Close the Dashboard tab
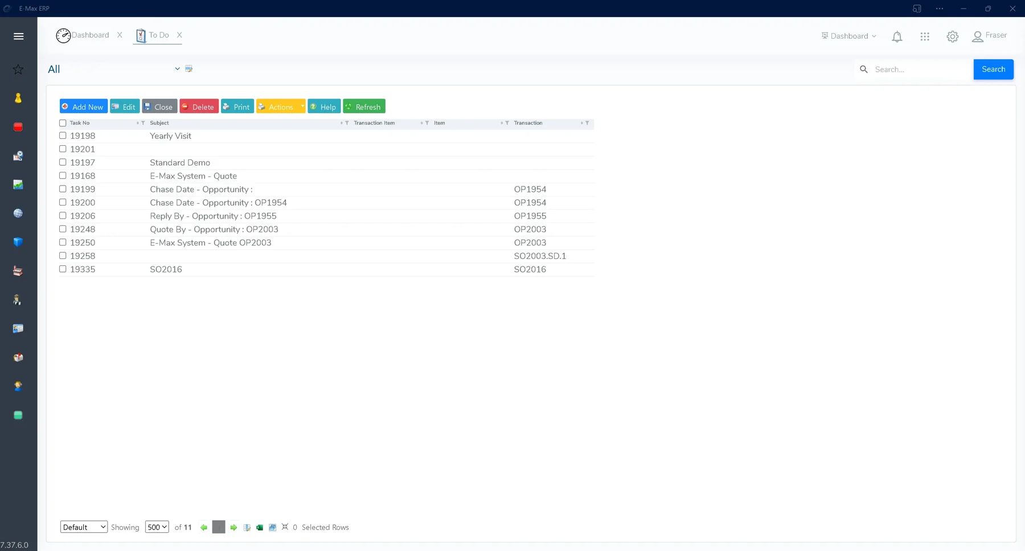Image resolution: width=1025 pixels, height=551 pixels. point(120,35)
